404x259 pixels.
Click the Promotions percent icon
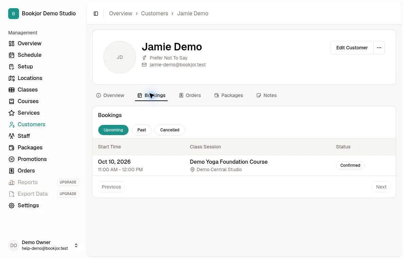pos(12,159)
